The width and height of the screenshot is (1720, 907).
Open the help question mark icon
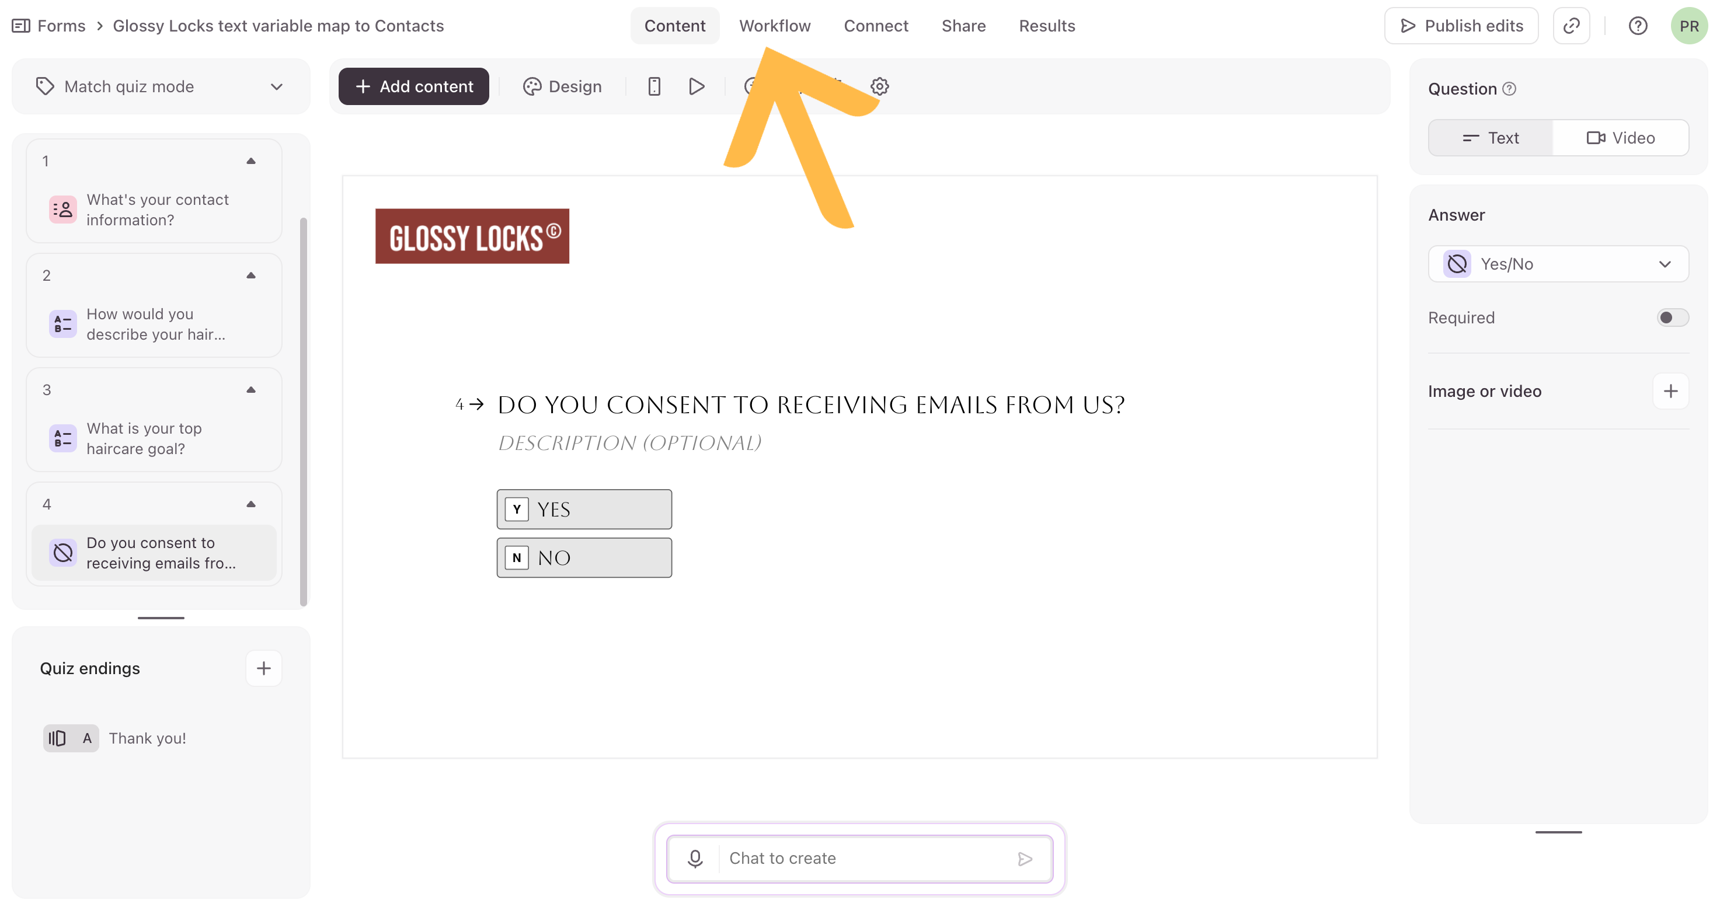coord(1637,26)
